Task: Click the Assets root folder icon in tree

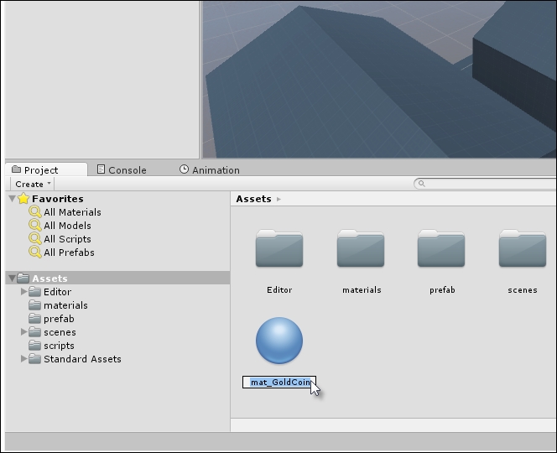Action: point(23,279)
